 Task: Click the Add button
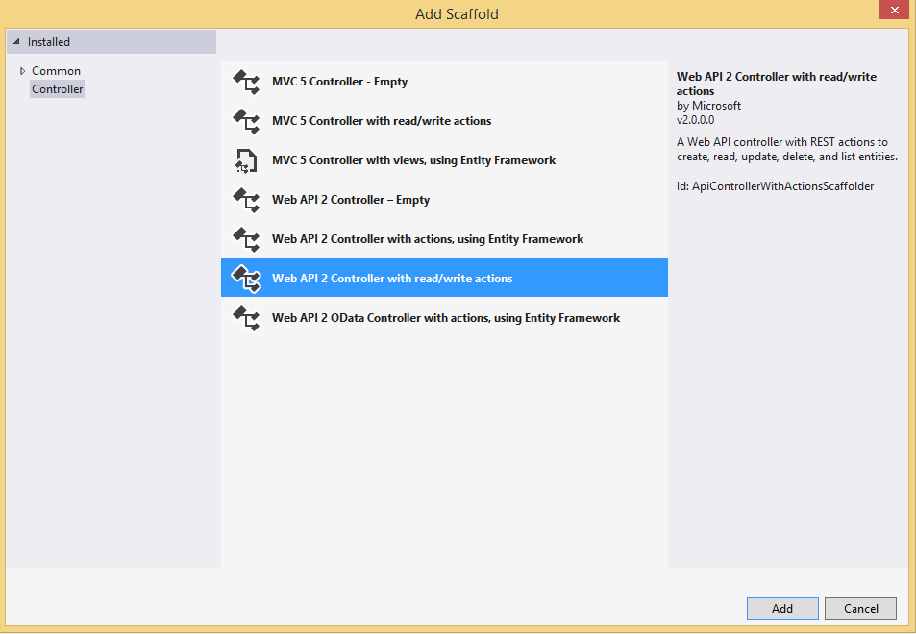782,608
